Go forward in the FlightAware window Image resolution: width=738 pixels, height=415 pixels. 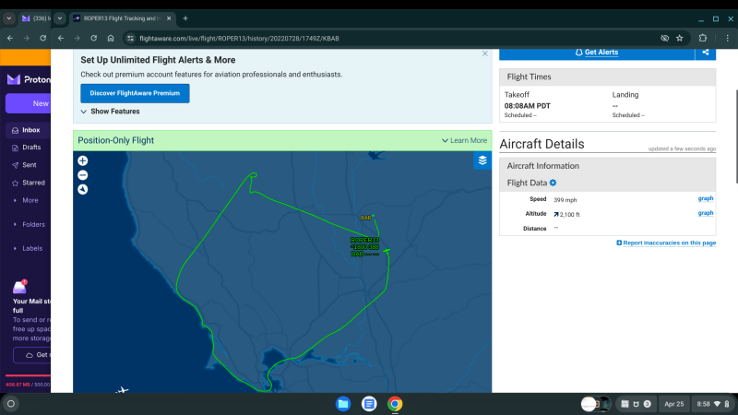point(77,38)
